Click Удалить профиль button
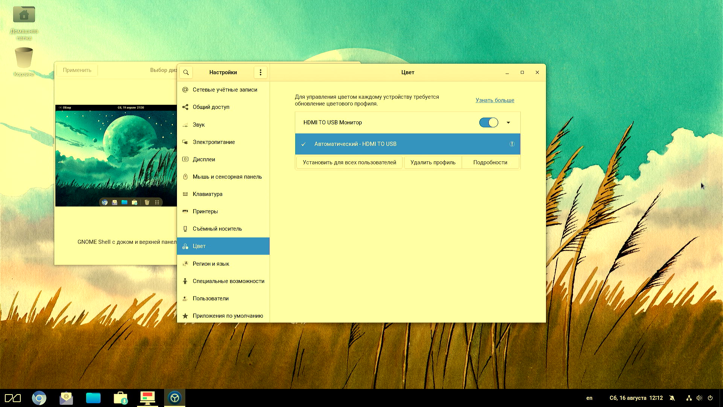 click(433, 162)
